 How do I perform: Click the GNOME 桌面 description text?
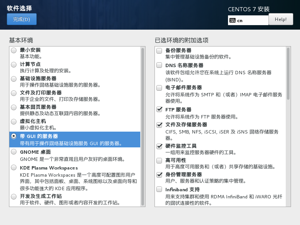(72, 159)
